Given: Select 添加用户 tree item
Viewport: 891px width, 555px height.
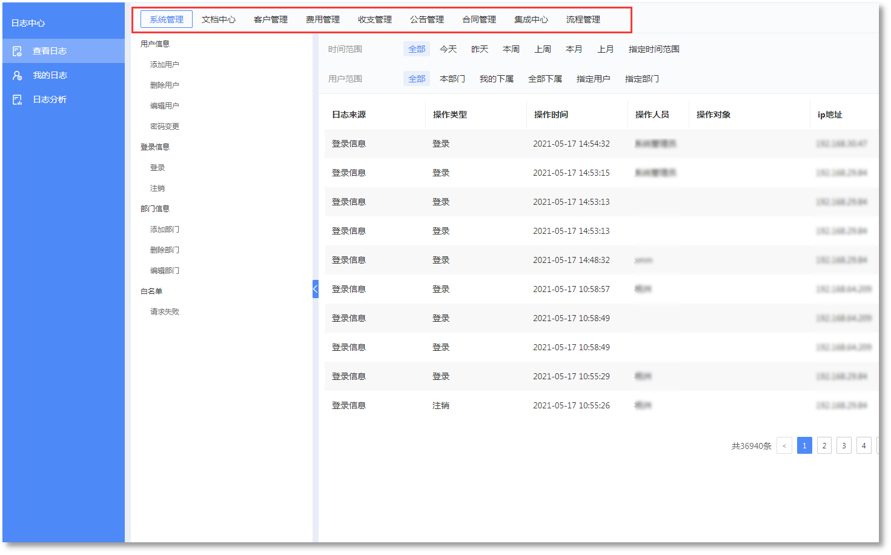Looking at the screenshot, I should click(x=165, y=64).
